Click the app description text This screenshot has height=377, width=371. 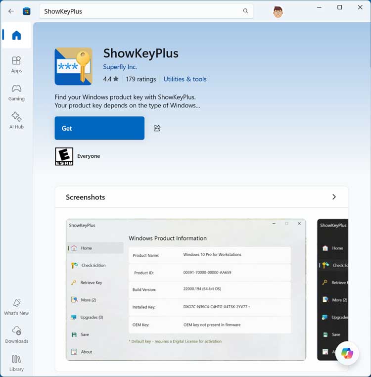[x=128, y=101]
